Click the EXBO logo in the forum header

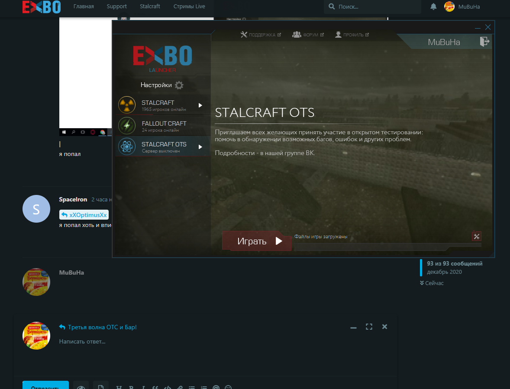(x=41, y=7)
